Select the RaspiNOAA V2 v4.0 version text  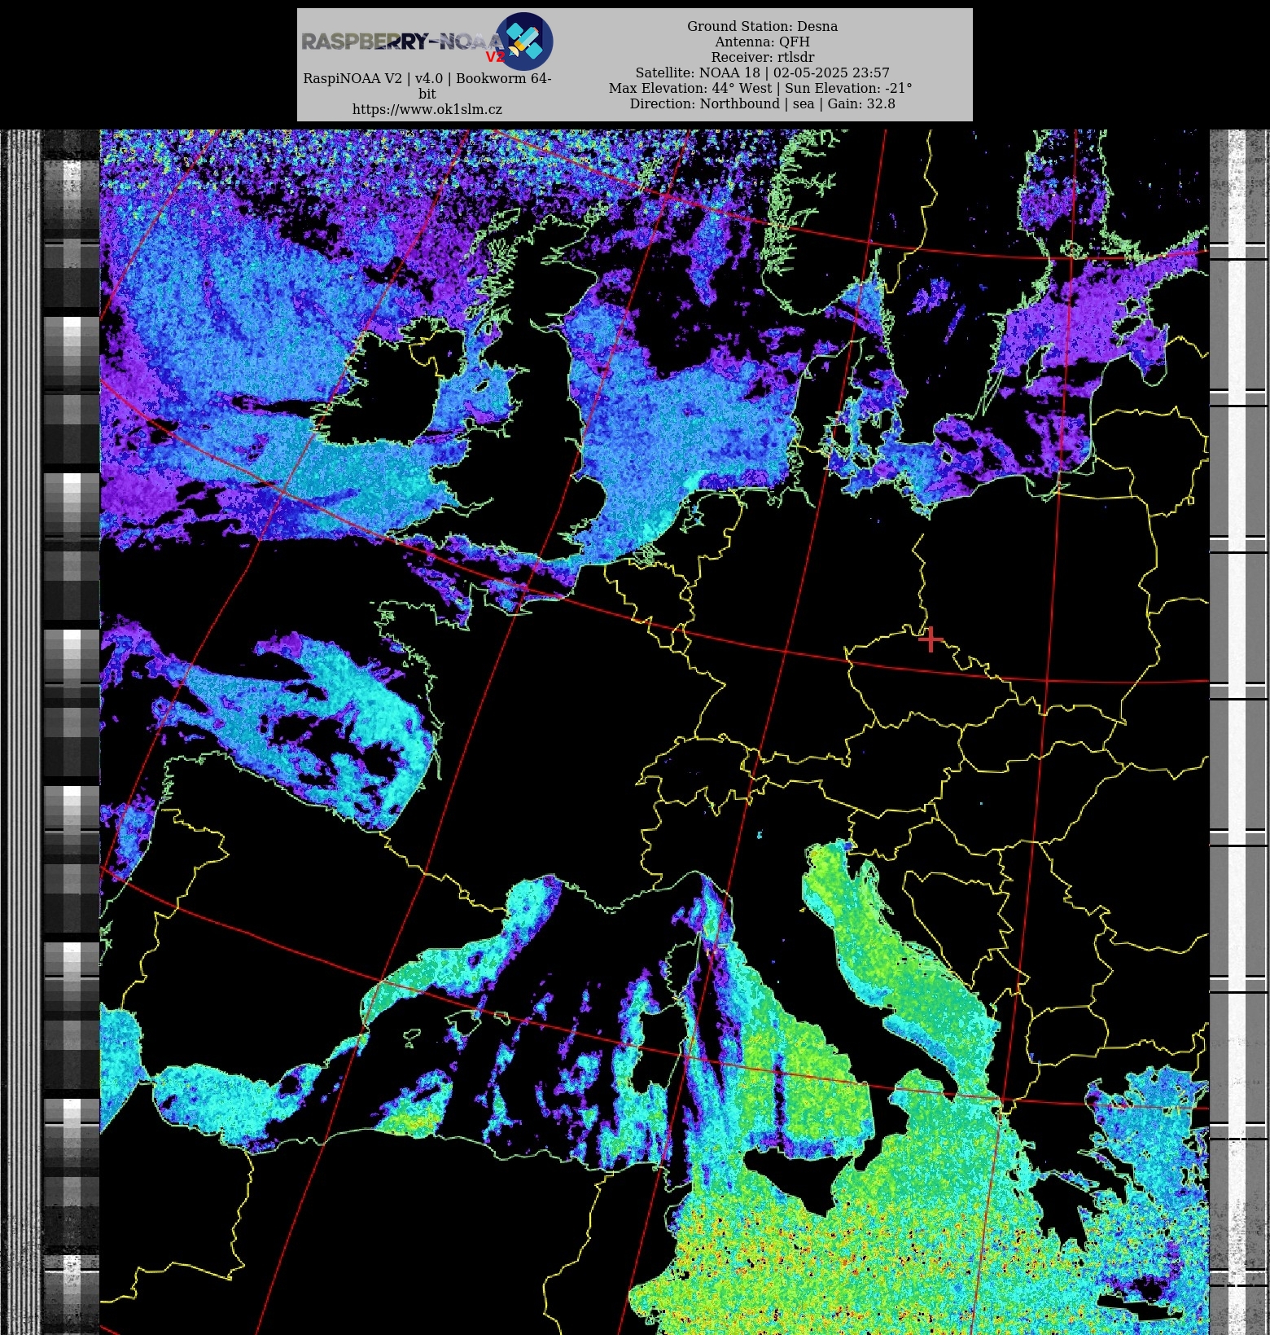pos(427,86)
